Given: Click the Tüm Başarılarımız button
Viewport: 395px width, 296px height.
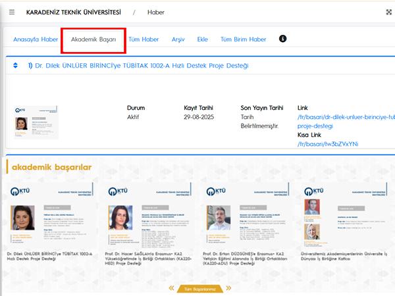Looking at the screenshot, I should pyautogui.click(x=200, y=289).
